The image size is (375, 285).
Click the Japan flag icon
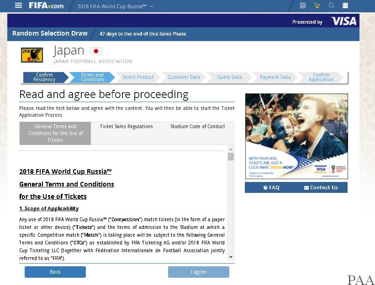96,51
